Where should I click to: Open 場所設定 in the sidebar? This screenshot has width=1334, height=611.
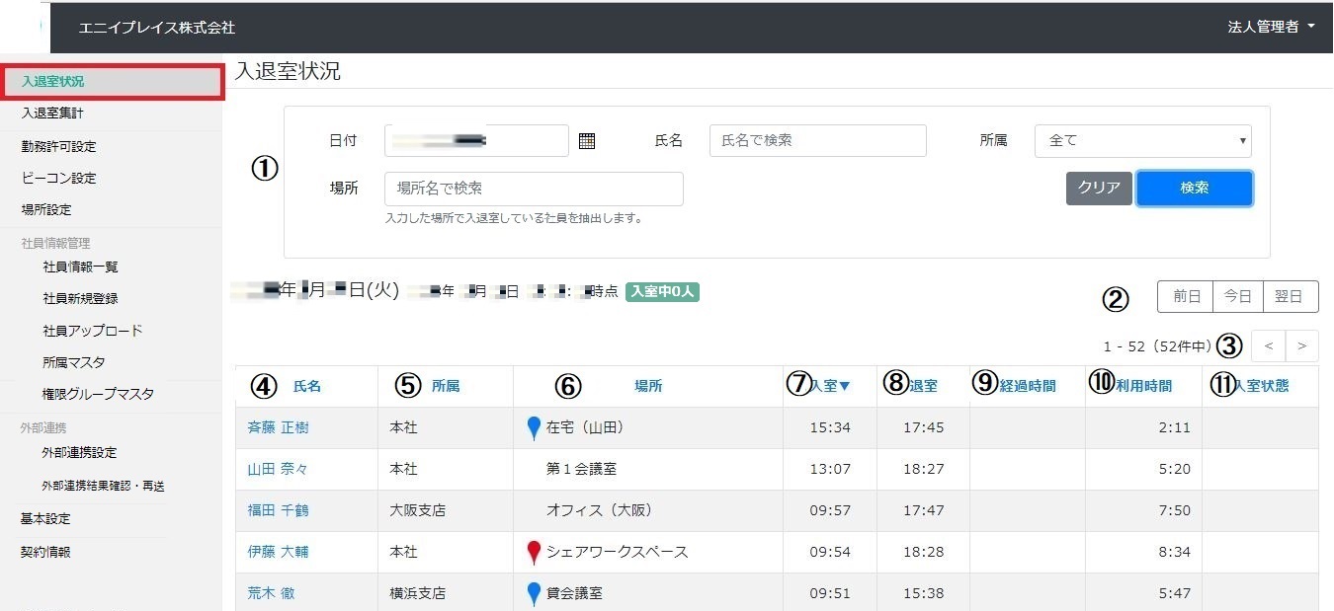tap(46, 210)
